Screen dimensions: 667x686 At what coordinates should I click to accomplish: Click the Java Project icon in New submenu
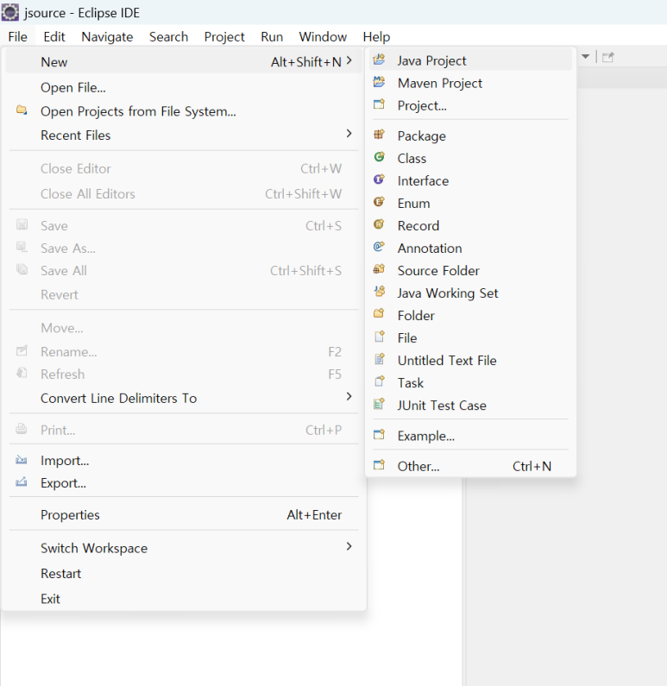[x=379, y=59]
